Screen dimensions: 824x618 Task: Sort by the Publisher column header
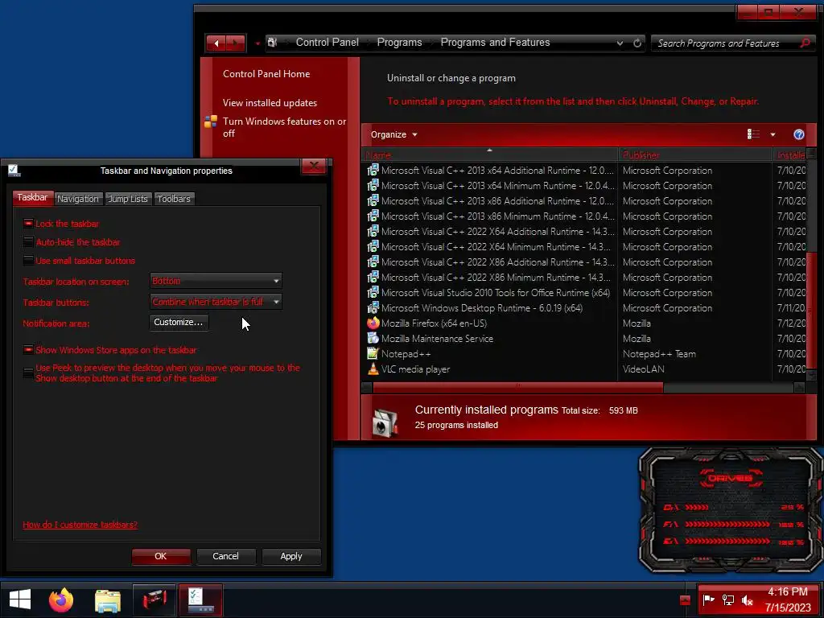(x=694, y=154)
